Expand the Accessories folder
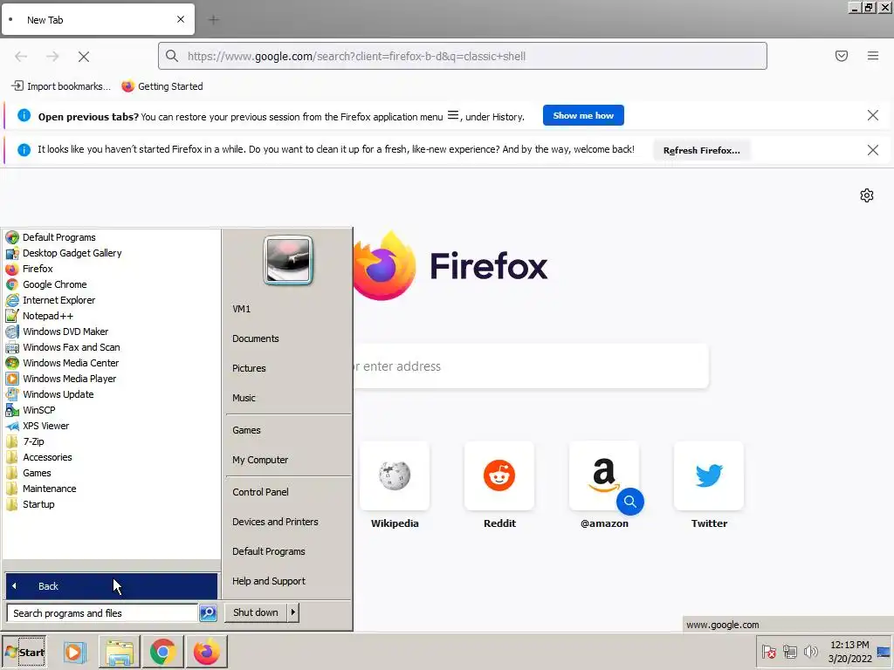The image size is (894, 670). pyautogui.click(x=38, y=457)
